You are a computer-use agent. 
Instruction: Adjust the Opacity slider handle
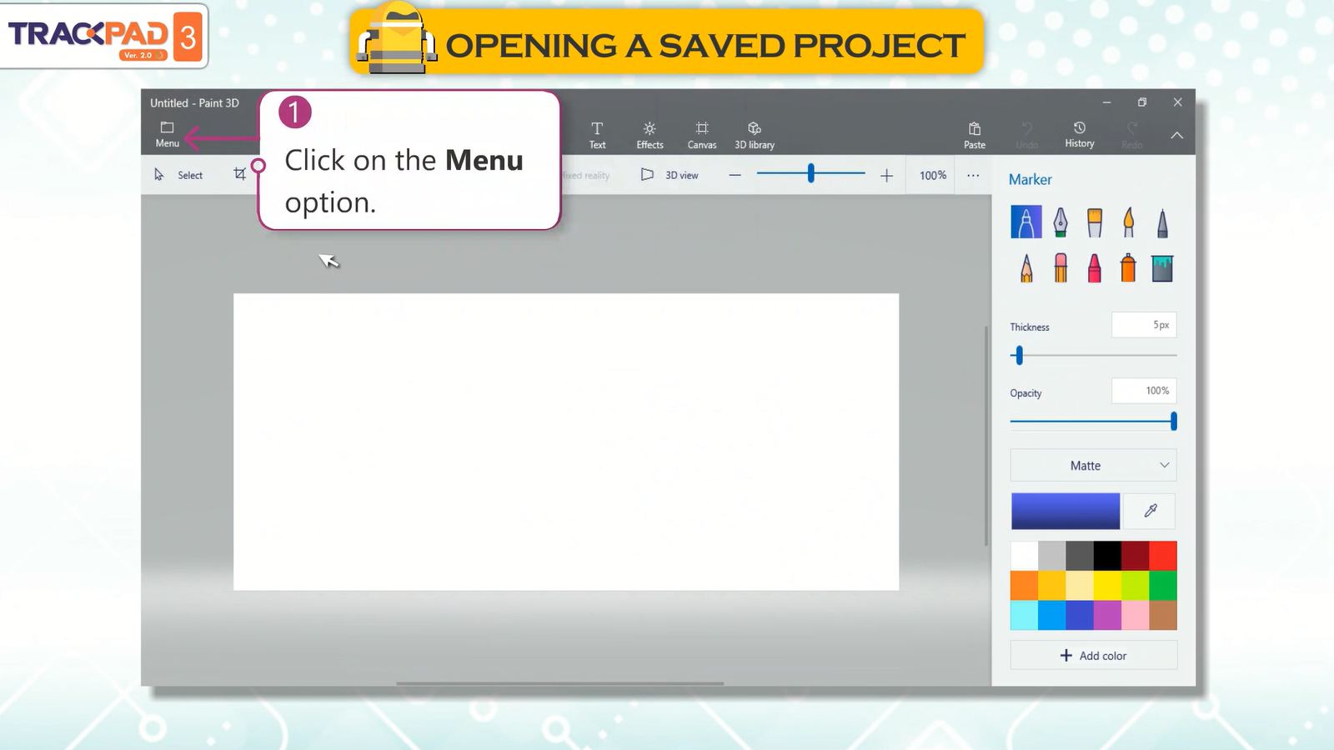click(x=1173, y=422)
